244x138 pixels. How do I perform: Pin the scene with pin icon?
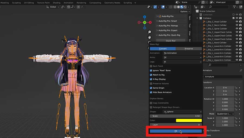[x=199, y=2]
